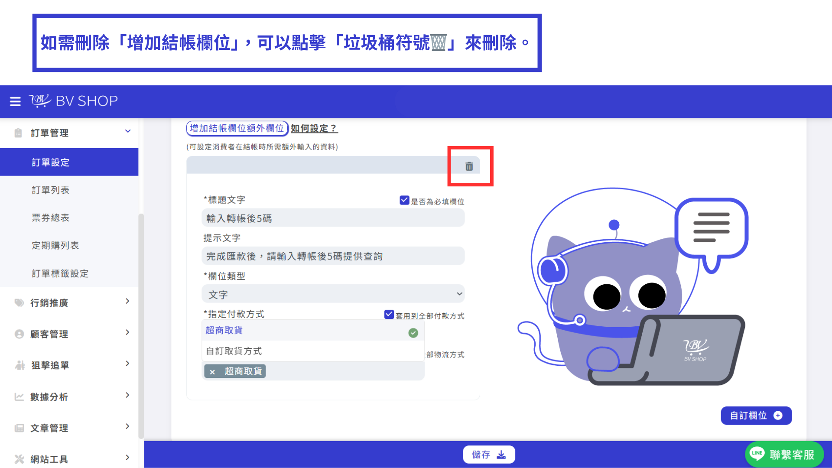Viewport: 832px width, 468px height.
Task: Toggle 是否為必填欄位 checkbox
Action: tap(404, 200)
